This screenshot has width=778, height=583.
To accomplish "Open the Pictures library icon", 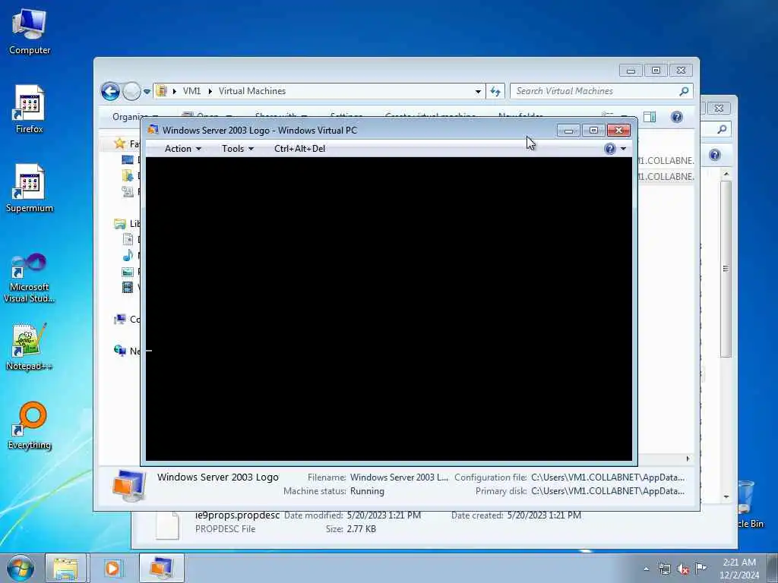I will [x=128, y=272].
